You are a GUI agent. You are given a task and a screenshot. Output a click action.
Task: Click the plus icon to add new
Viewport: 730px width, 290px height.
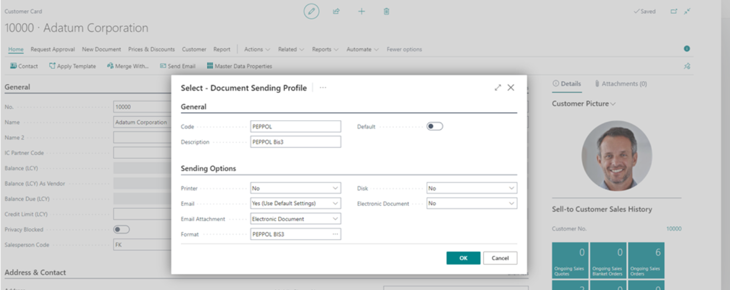361,11
